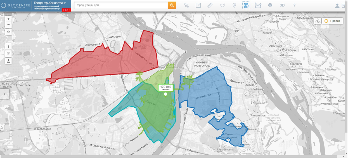Image resolution: width=348 pixels, height=158 pixels.
Task: Select the ruler measurement tool
Action: (x=210, y=5)
